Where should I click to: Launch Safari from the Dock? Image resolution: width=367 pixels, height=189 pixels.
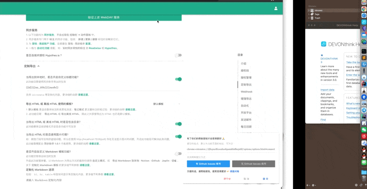pos(364,16)
